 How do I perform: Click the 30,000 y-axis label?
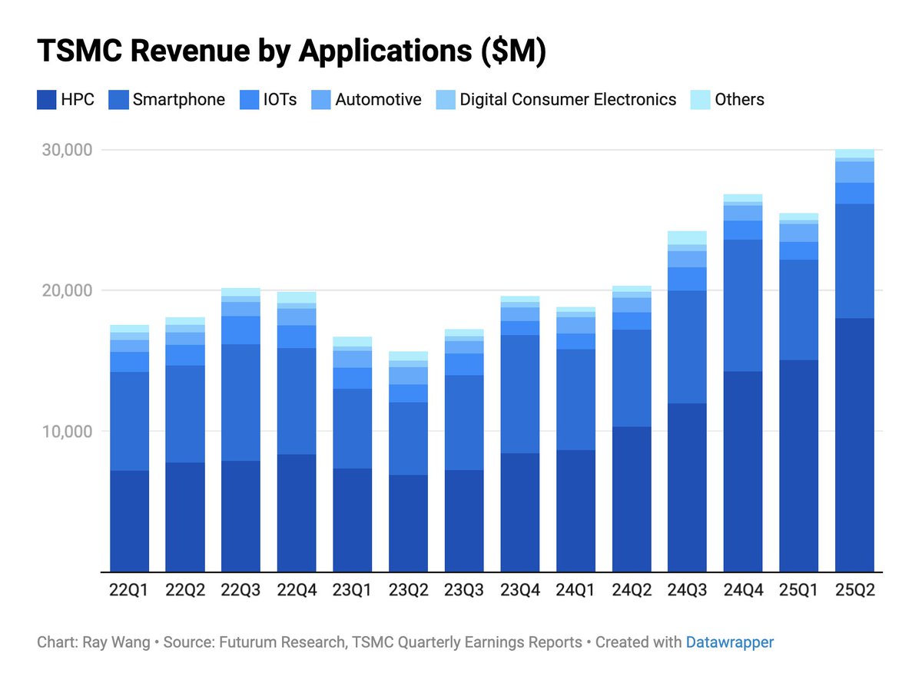[x=65, y=149]
